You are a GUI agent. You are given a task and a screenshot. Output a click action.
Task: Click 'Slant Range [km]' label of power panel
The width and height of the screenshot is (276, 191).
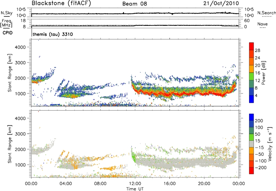pos(10,73)
